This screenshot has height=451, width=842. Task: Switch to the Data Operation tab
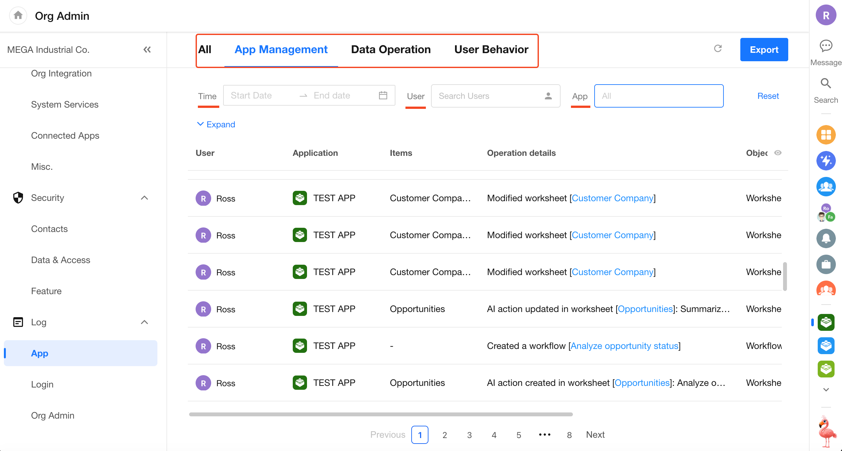tap(391, 49)
